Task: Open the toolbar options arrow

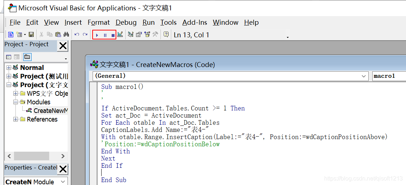Action: click(288, 38)
